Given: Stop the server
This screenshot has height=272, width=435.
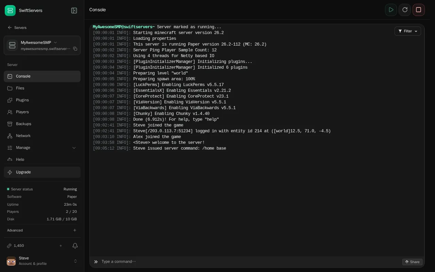Looking at the screenshot, I should coord(419,10).
